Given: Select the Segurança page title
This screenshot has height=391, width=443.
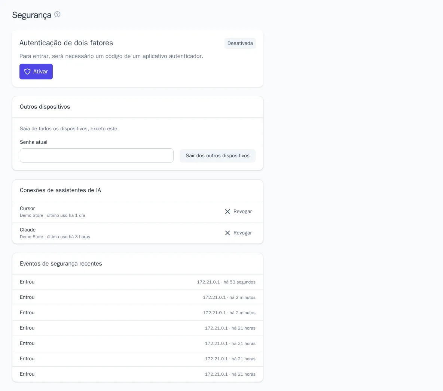Looking at the screenshot, I should pos(32,15).
